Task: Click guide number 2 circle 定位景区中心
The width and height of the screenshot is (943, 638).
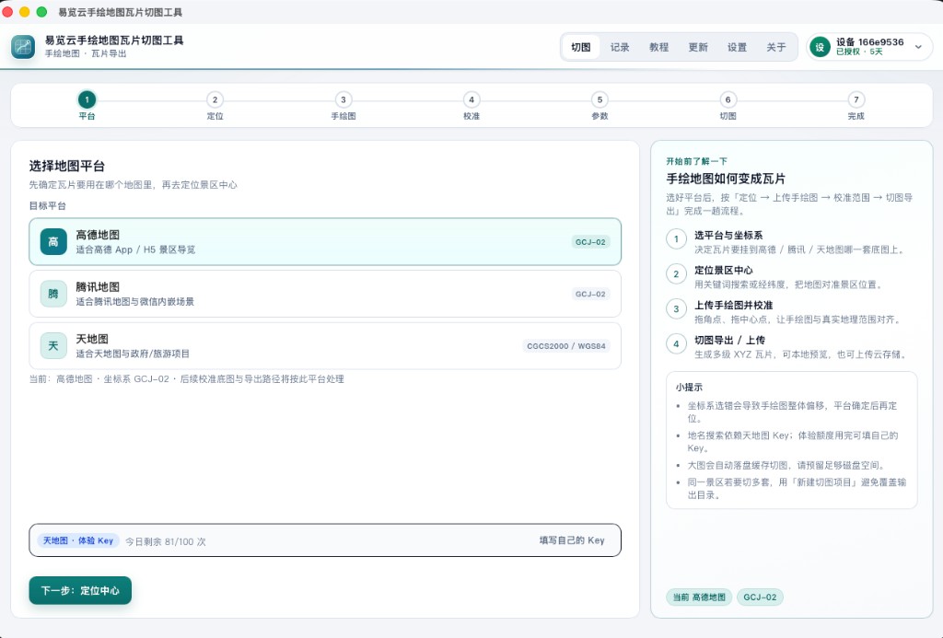Action: pos(677,274)
